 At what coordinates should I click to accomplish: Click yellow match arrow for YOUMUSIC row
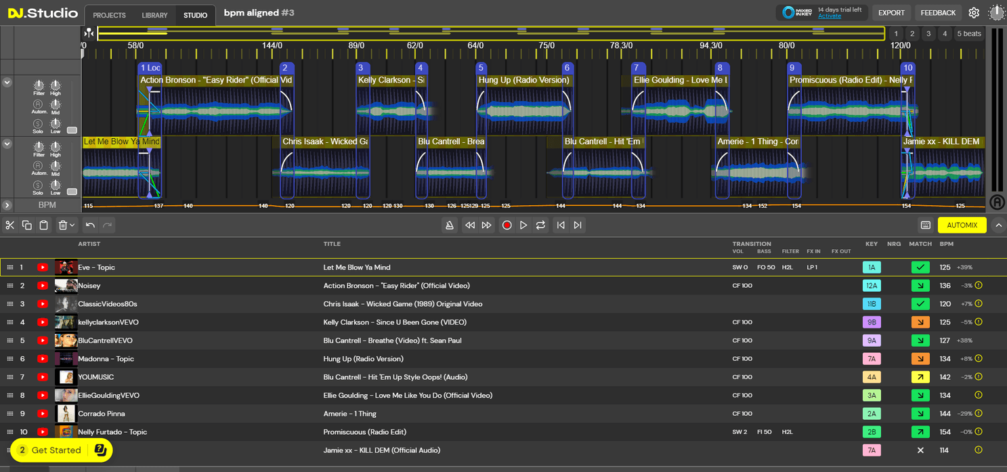pyautogui.click(x=920, y=377)
